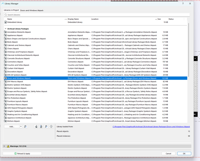Select Concrete Structures.libpack row
The height and width of the screenshot is (161, 200).
pos(96,58)
